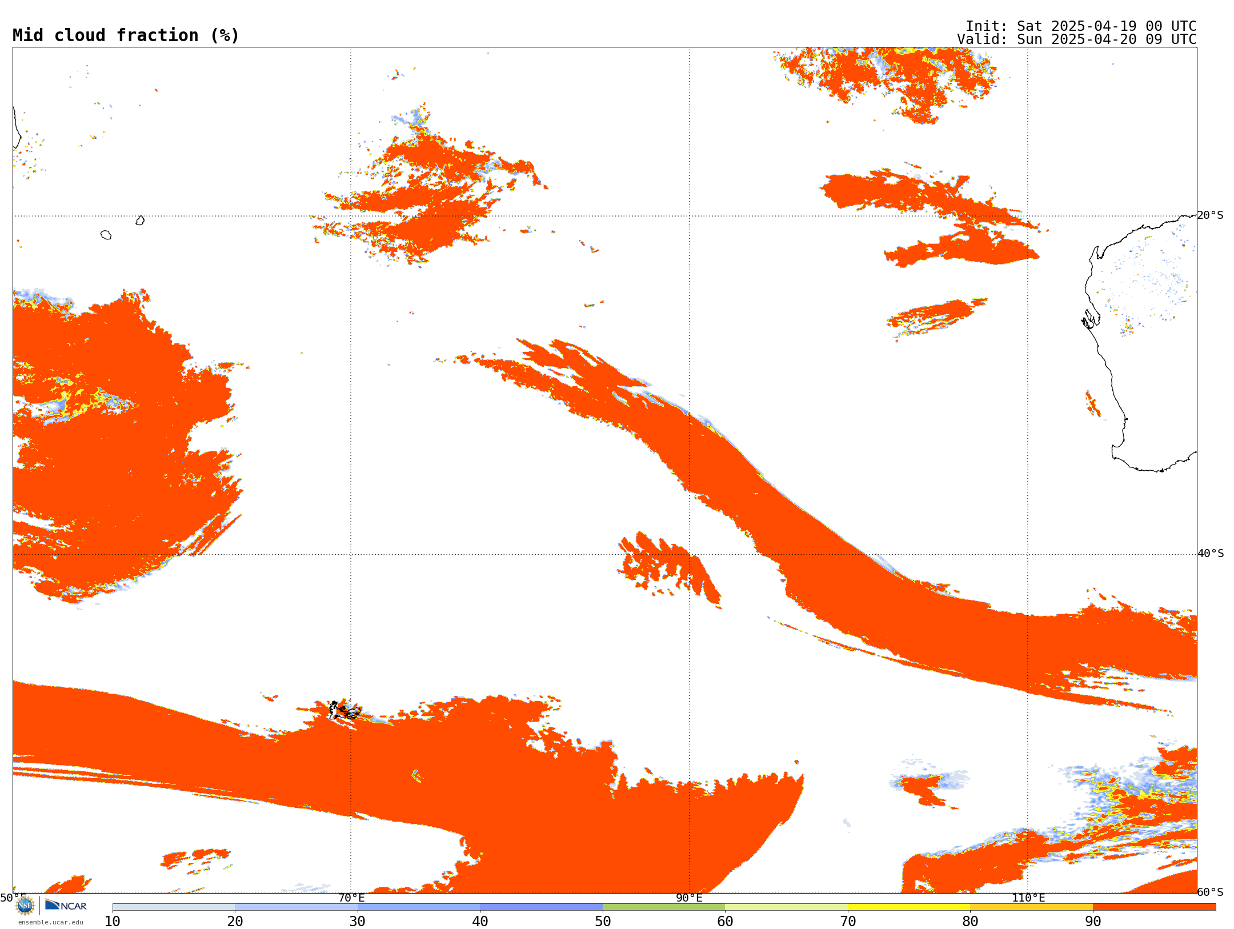Click the colorbar tick label 70
1234x929 pixels.
click(x=848, y=921)
